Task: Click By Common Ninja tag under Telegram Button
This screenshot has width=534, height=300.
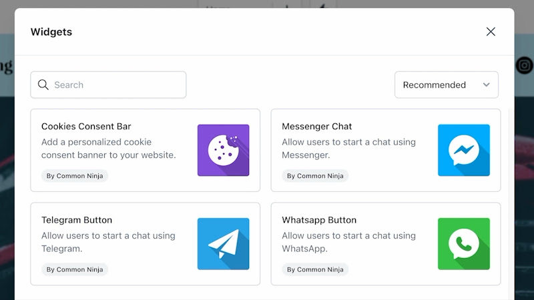Action: pos(75,270)
